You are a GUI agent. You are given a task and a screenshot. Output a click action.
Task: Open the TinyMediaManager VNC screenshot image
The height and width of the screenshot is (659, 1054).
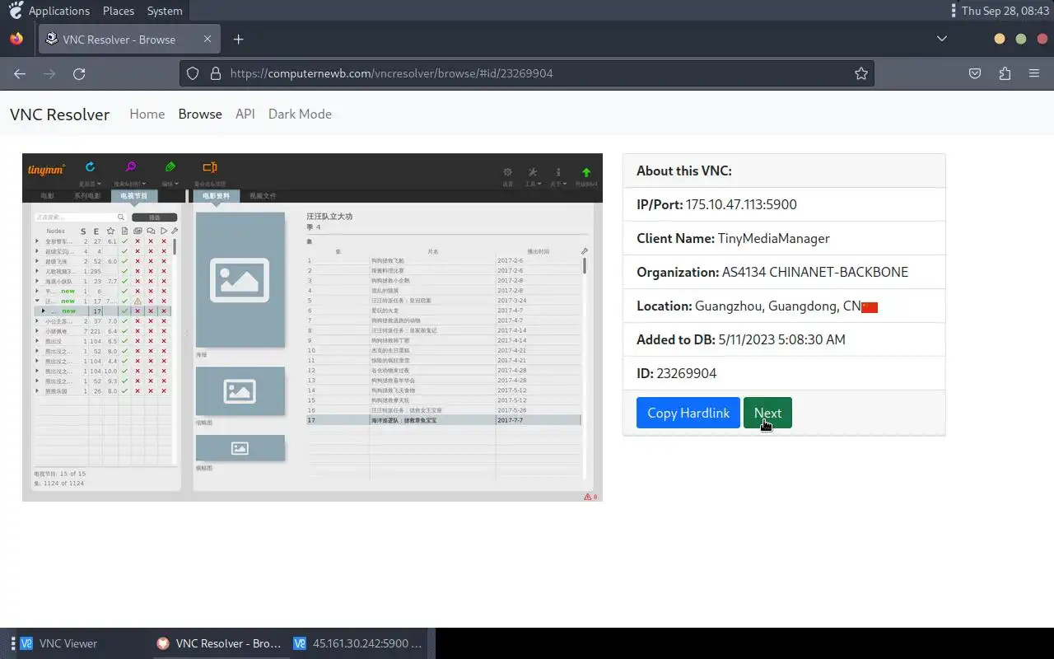pyautogui.click(x=312, y=327)
